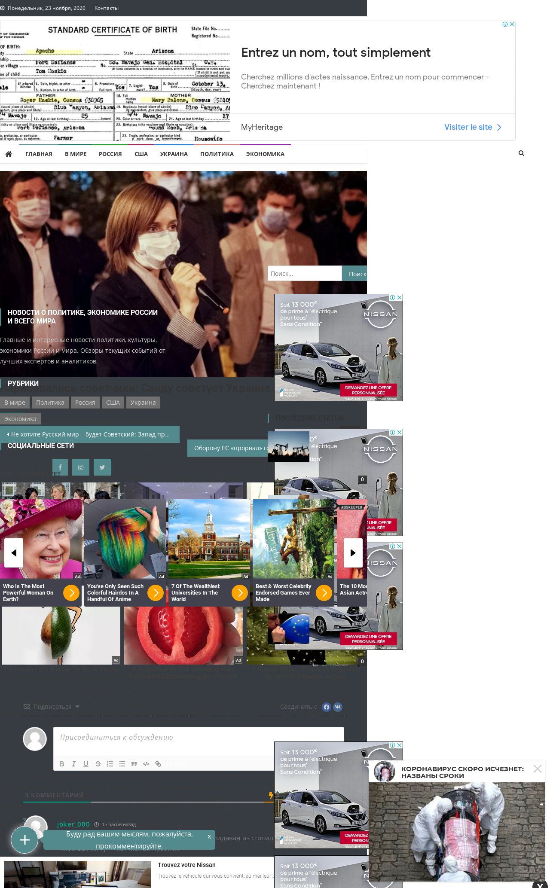Screen dimensions: 550x888
Task: Insert blockquote in comment editor
Action: (134, 763)
